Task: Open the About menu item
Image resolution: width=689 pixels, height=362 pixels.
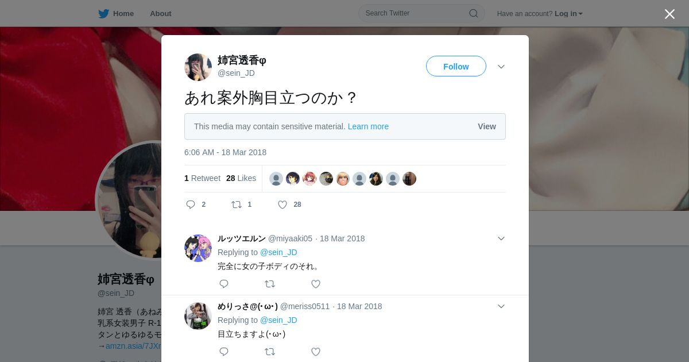Action: click(x=161, y=13)
